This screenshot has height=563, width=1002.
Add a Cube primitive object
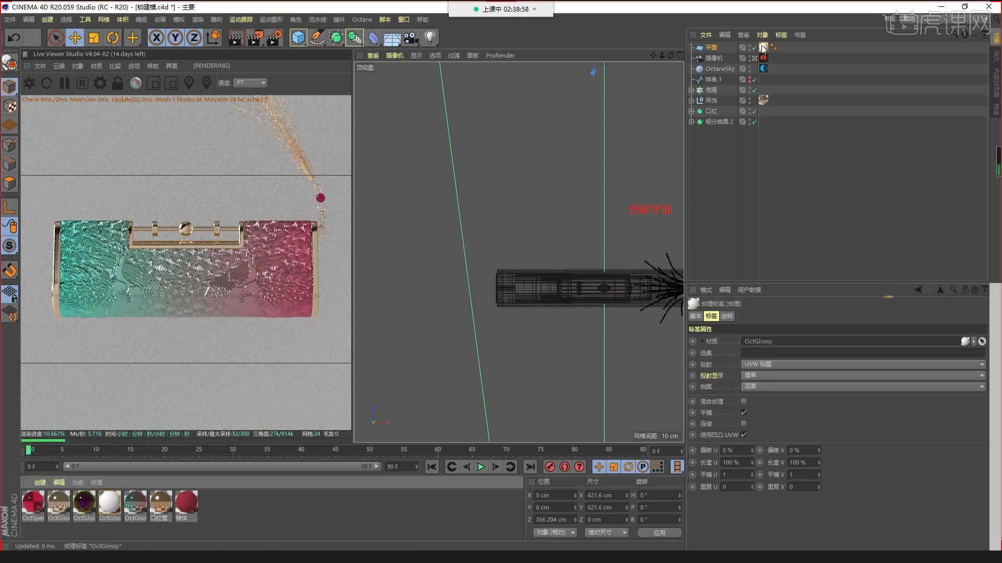tap(298, 38)
